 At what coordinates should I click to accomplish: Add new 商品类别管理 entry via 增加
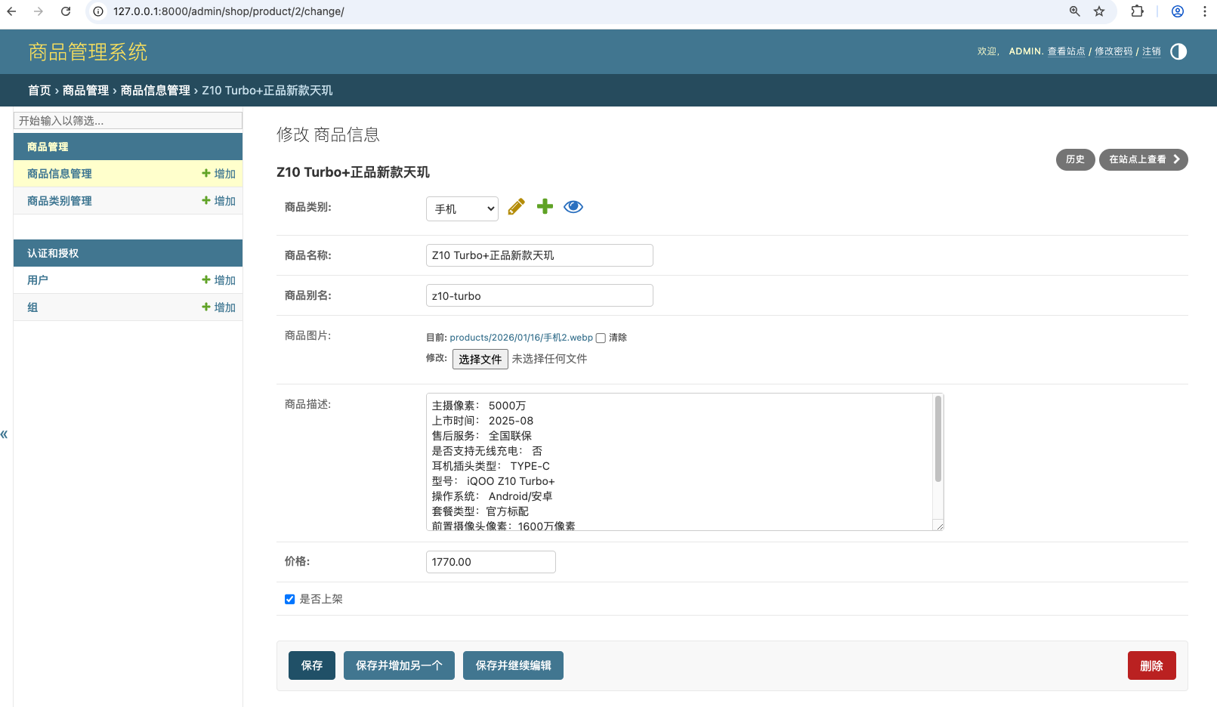tap(219, 201)
